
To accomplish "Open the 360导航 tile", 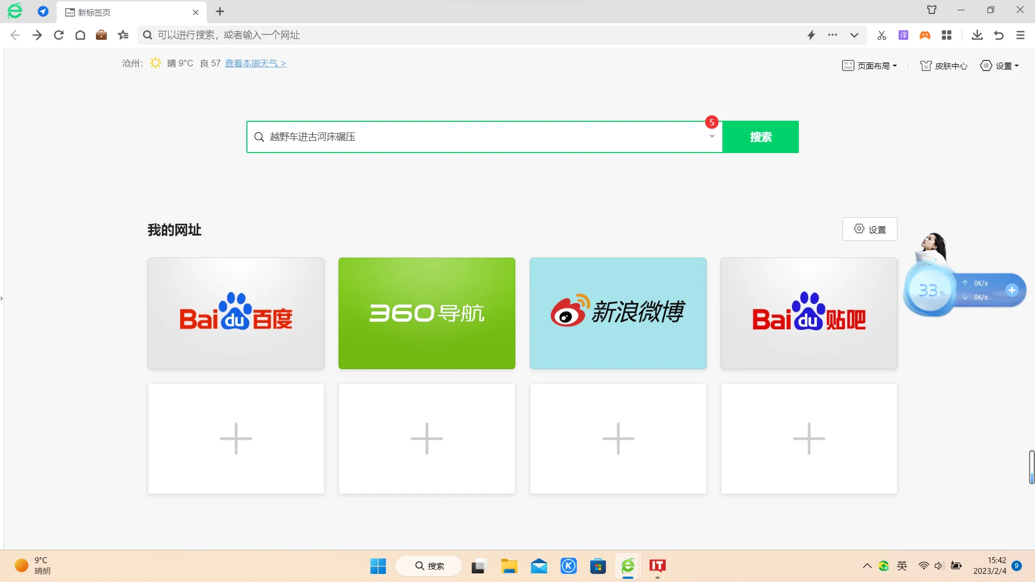I will point(427,313).
